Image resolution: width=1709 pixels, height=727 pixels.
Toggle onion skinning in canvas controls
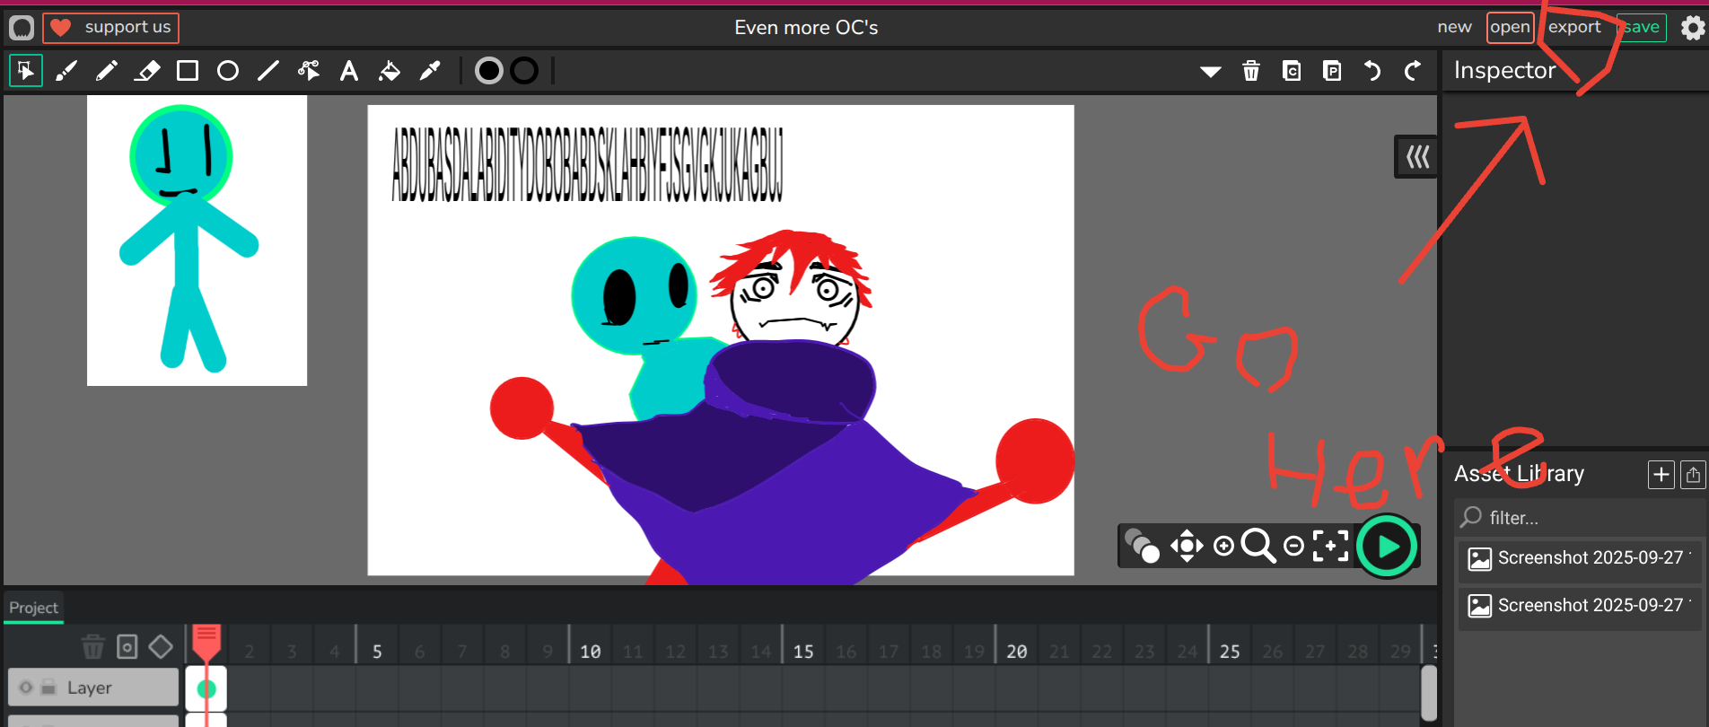(x=1142, y=546)
